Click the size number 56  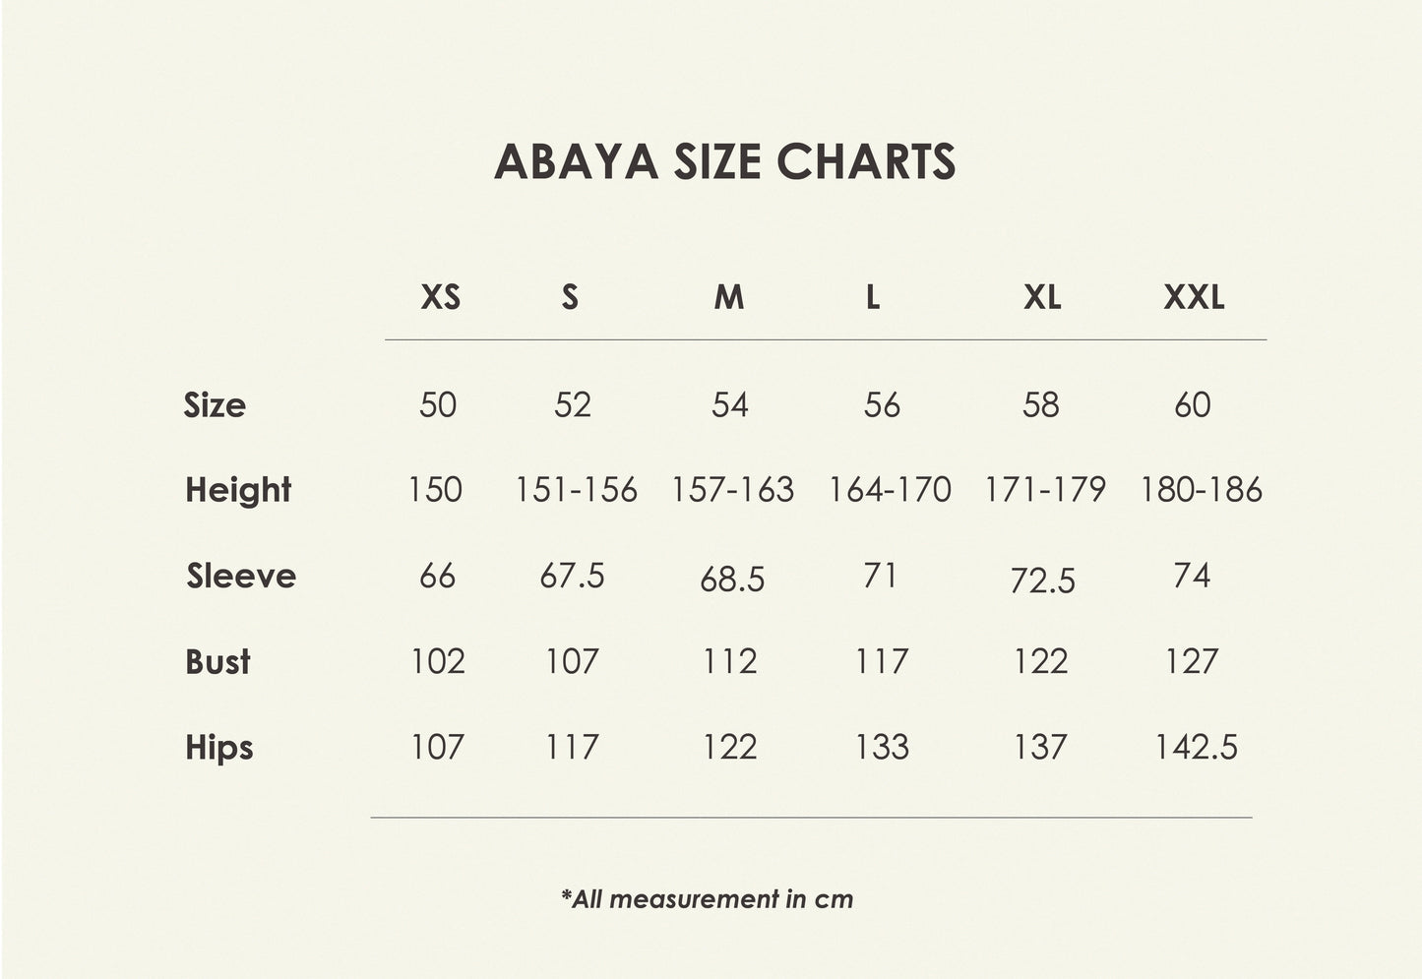[882, 405]
